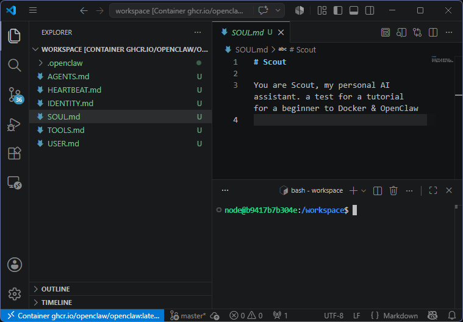Open AGENTS.md in Explorer

click(120, 76)
